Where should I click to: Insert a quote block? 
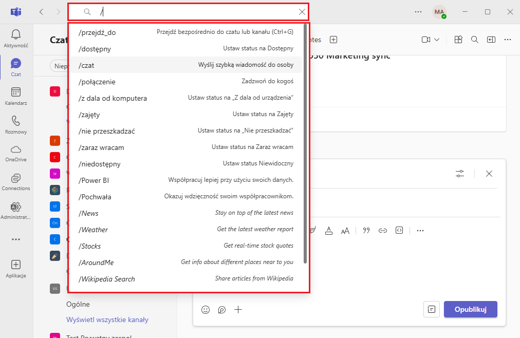pos(366,231)
